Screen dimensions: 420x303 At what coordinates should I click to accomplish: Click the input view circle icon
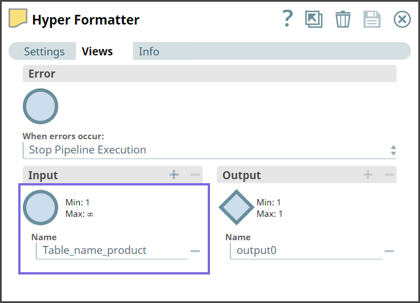(41, 208)
